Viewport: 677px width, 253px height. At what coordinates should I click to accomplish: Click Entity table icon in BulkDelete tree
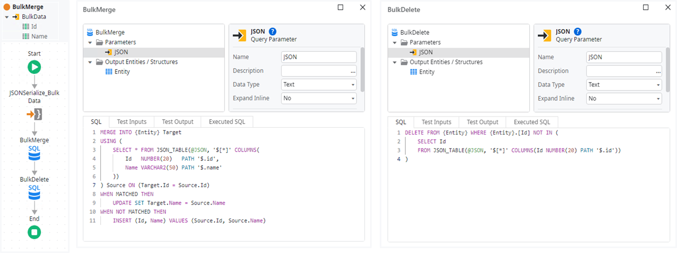coord(414,72)
